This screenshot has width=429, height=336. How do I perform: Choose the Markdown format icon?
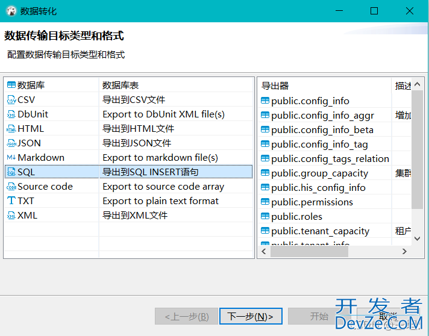click(11, 158)
